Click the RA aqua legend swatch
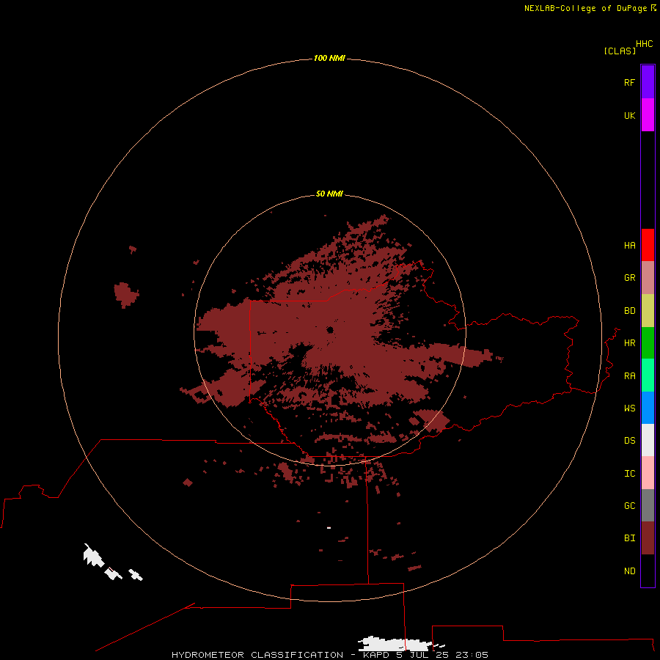The width and height of the screenshot is (660, 660). tap(648, 375)
